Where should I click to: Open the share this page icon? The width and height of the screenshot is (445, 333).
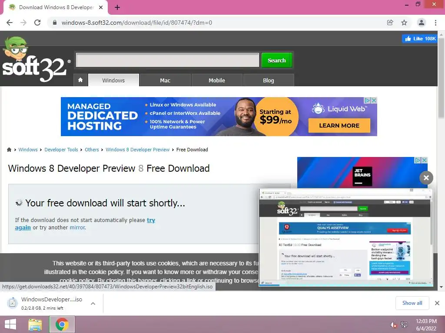coord(390,23)
